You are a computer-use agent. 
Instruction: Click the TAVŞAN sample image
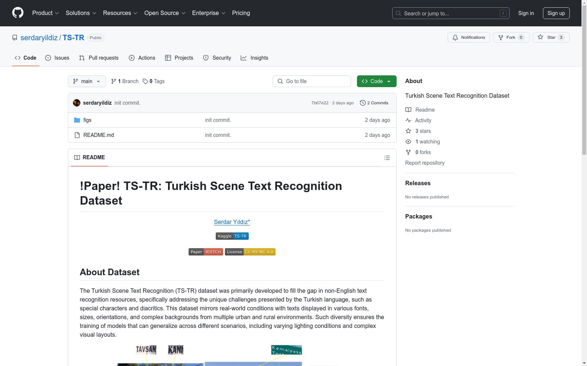pyautogui.click(x=146, y=350)
